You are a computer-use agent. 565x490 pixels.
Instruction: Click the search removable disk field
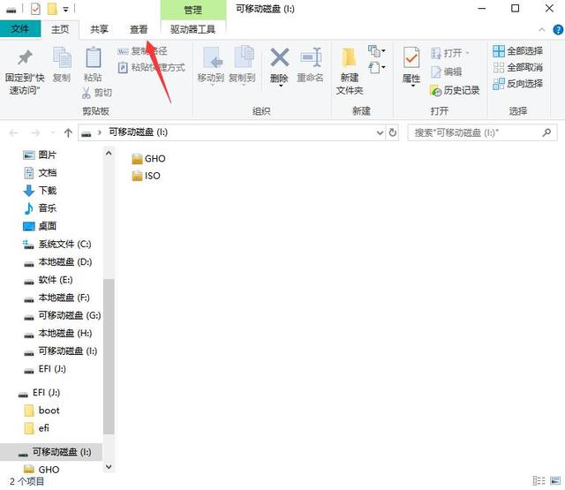475,132
